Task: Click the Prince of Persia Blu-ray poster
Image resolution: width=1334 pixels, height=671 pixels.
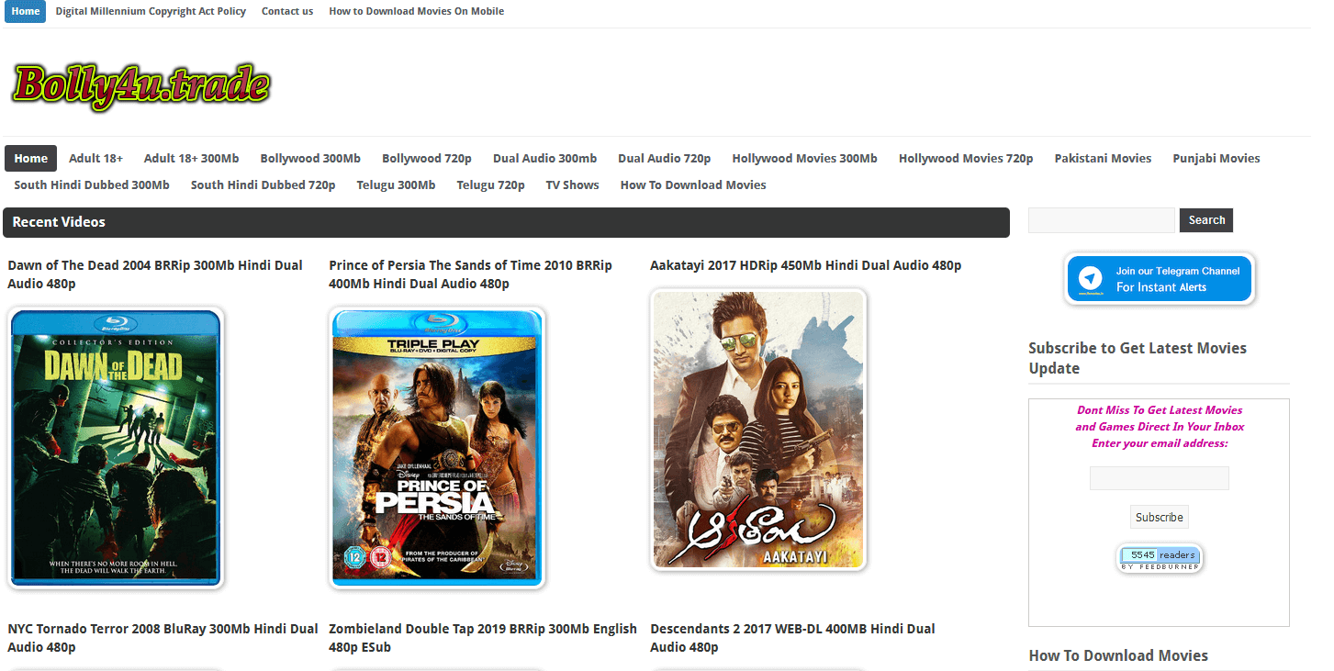Action: click(437, 448)
